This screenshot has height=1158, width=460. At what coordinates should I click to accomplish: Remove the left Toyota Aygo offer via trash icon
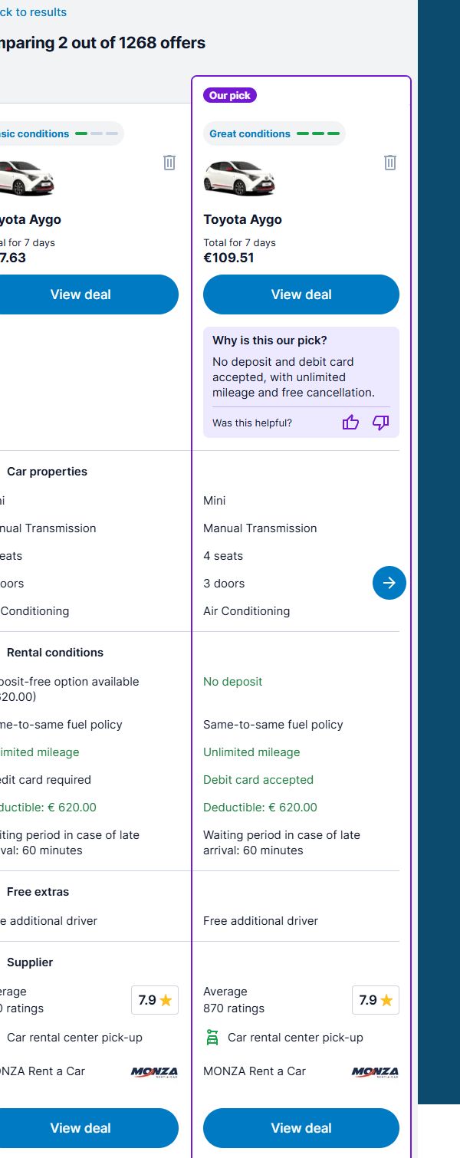(x=169, y=163)
